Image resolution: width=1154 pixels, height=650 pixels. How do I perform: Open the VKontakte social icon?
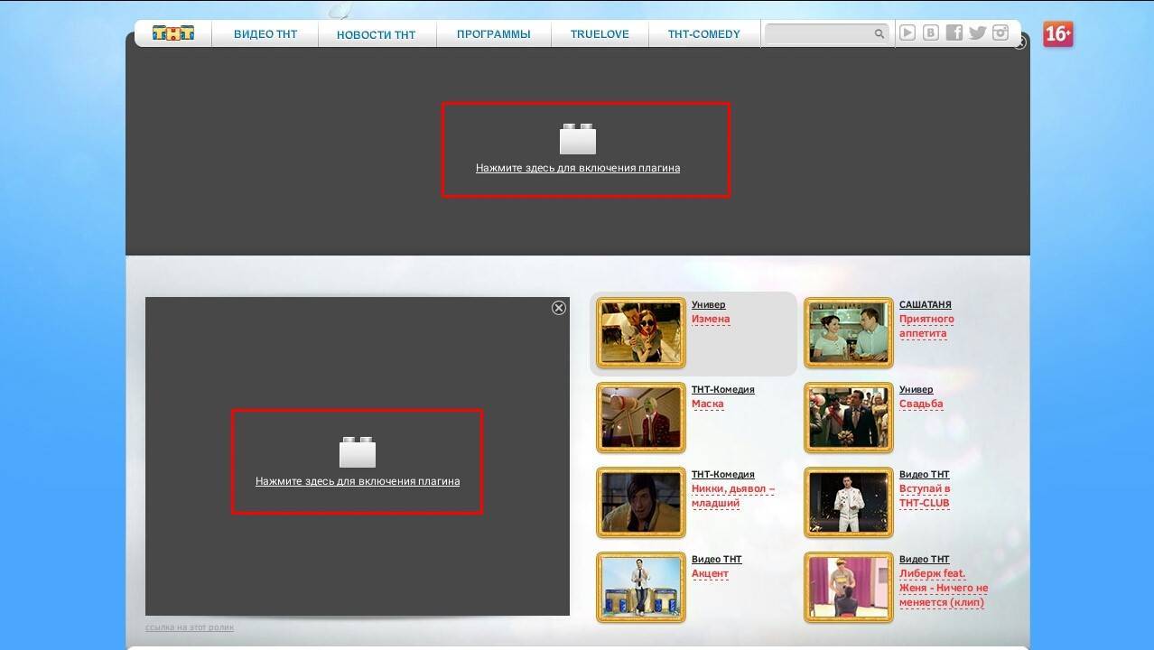[x=931, y=33]
